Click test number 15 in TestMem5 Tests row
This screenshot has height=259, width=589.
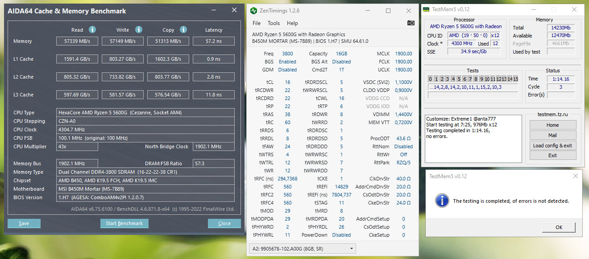515,79
